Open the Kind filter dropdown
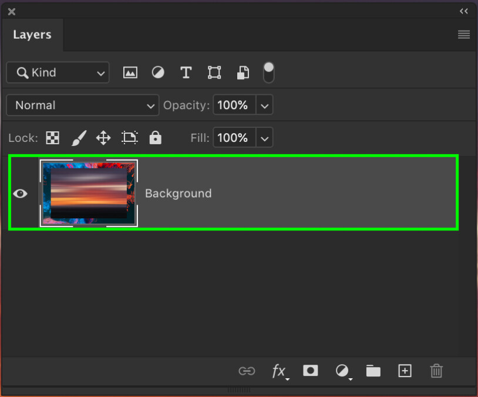 (x=57, y=72)
